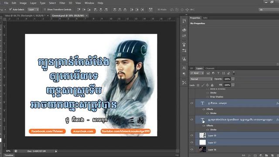279x157 pixels.
Task: Open the tool preset picker arrow
Action: (x=5, y=10)
